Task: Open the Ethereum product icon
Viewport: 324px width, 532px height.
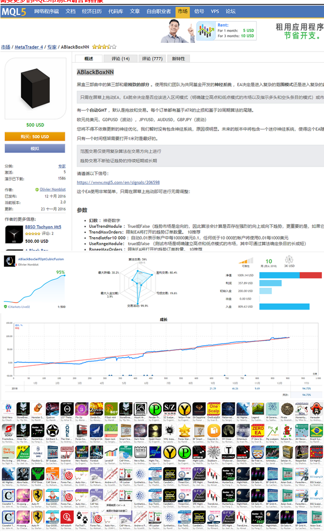Action: click(244, 430)
